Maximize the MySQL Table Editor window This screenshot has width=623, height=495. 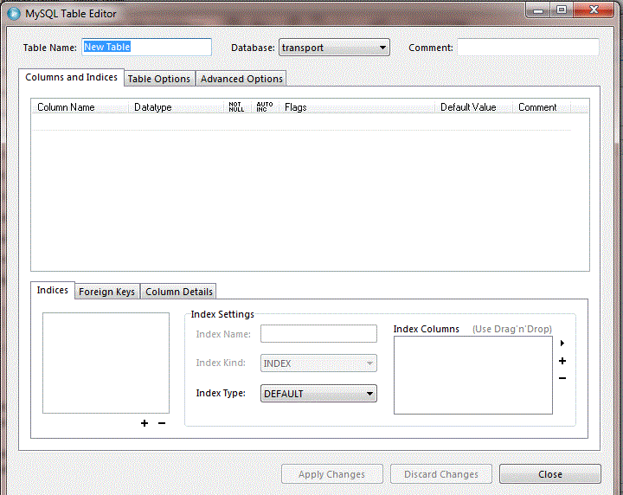point(562,10)
